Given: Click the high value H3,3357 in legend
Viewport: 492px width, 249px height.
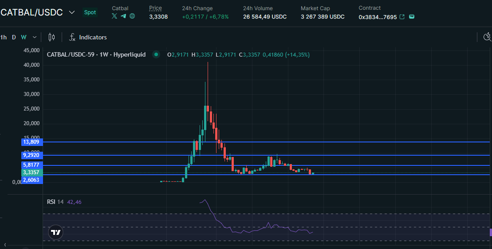Looking at the screenshot, I should coord(202,54).
